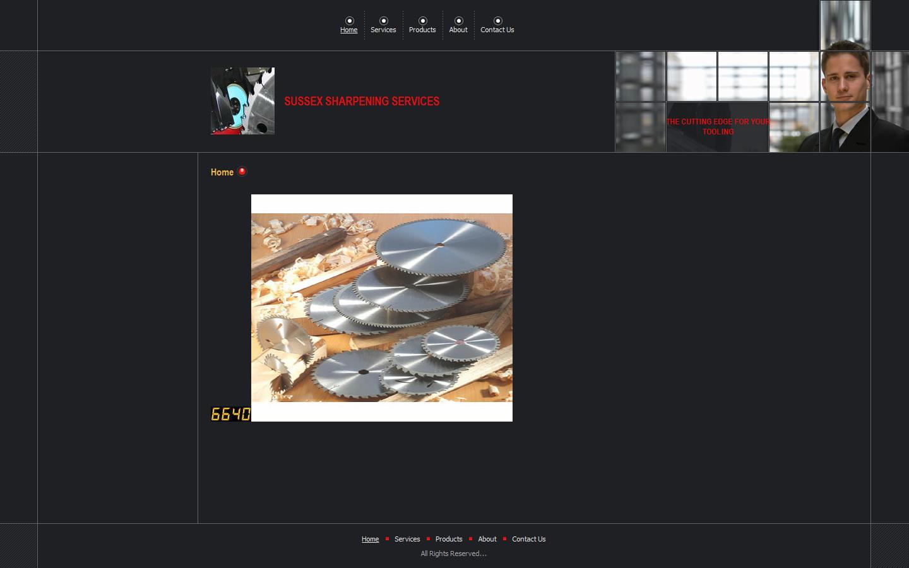Click the Sussex Sharpening Services logo image
Viewport: 909px width, 568px height.
[242, 101]
